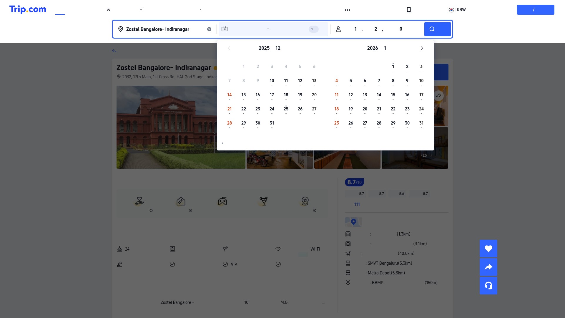Click the cocktail glass amenity icon
Image resolution: width=565 pixels, height=318 pixels.
(x=264, y=201)
